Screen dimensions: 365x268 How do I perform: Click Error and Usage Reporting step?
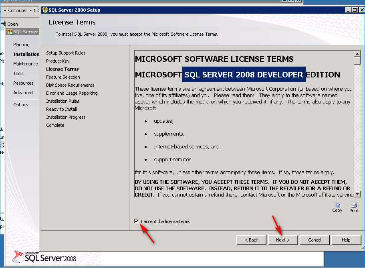(72, 93)
